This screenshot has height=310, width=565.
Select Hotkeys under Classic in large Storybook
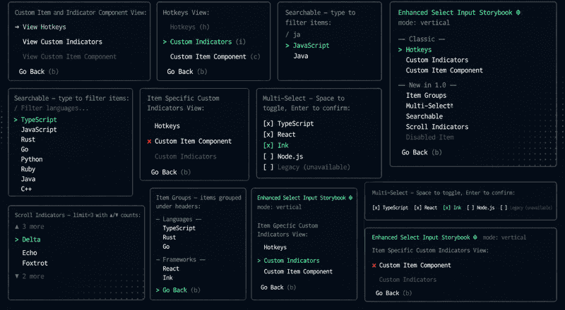(418, 50)
